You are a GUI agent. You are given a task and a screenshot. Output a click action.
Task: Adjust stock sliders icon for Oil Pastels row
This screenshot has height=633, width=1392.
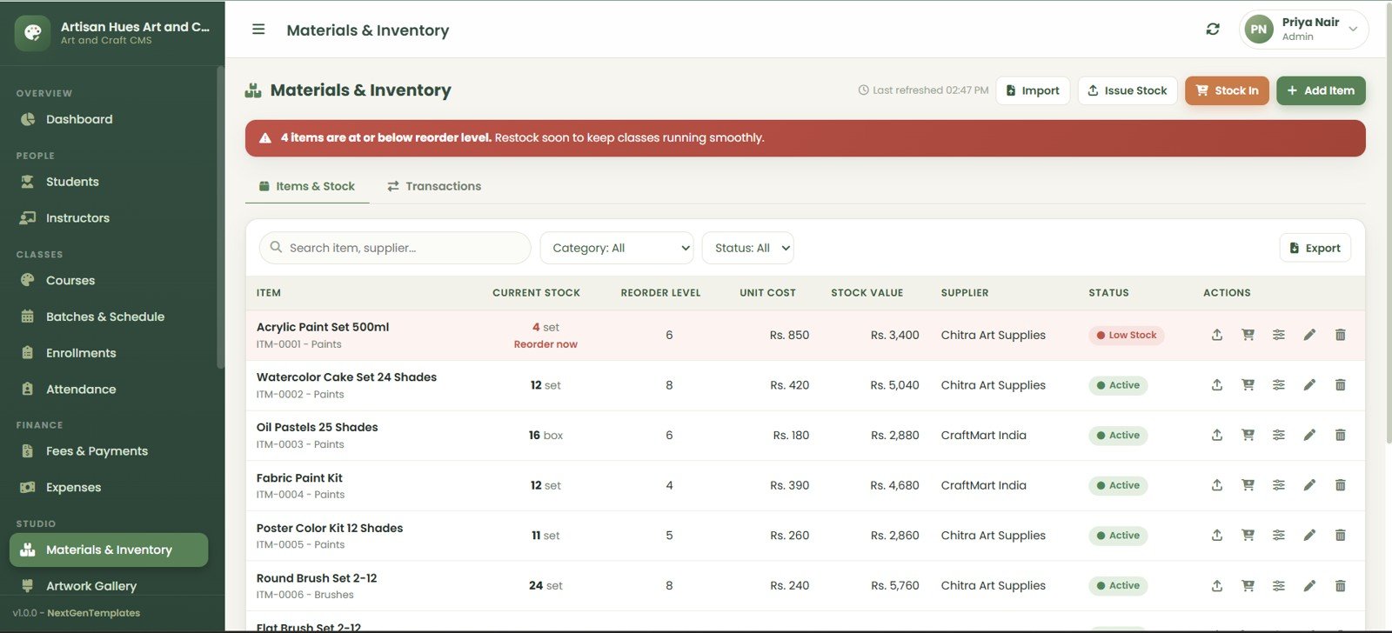coord(1279,435)
